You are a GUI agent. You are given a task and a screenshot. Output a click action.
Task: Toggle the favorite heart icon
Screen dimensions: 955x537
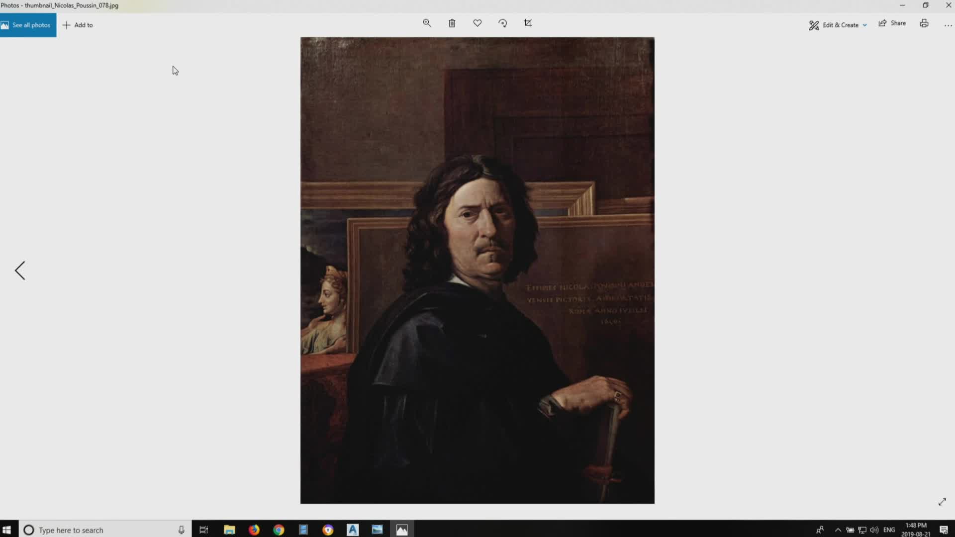[x=477, y=23]
